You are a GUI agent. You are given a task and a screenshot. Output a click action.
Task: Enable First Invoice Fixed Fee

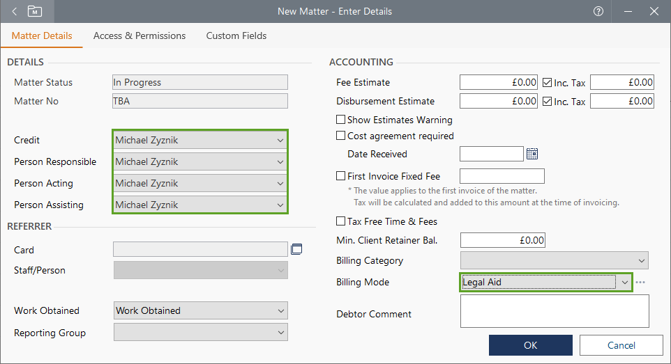click(x=341, y=176)
